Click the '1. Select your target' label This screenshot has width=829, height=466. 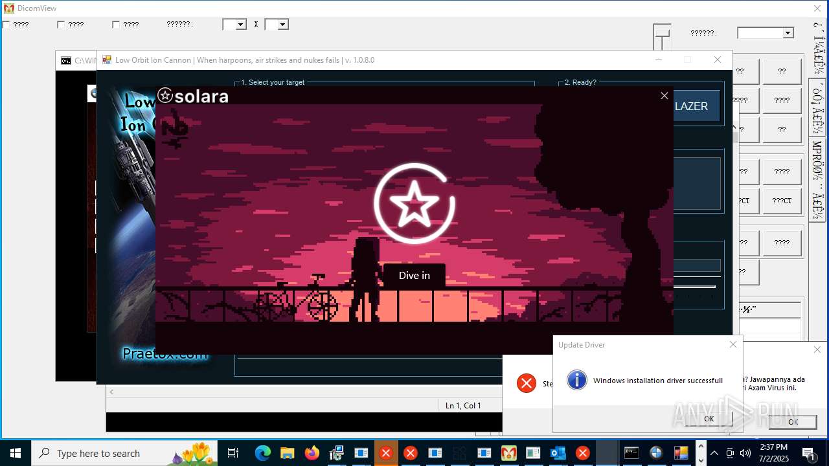(273, 82)
